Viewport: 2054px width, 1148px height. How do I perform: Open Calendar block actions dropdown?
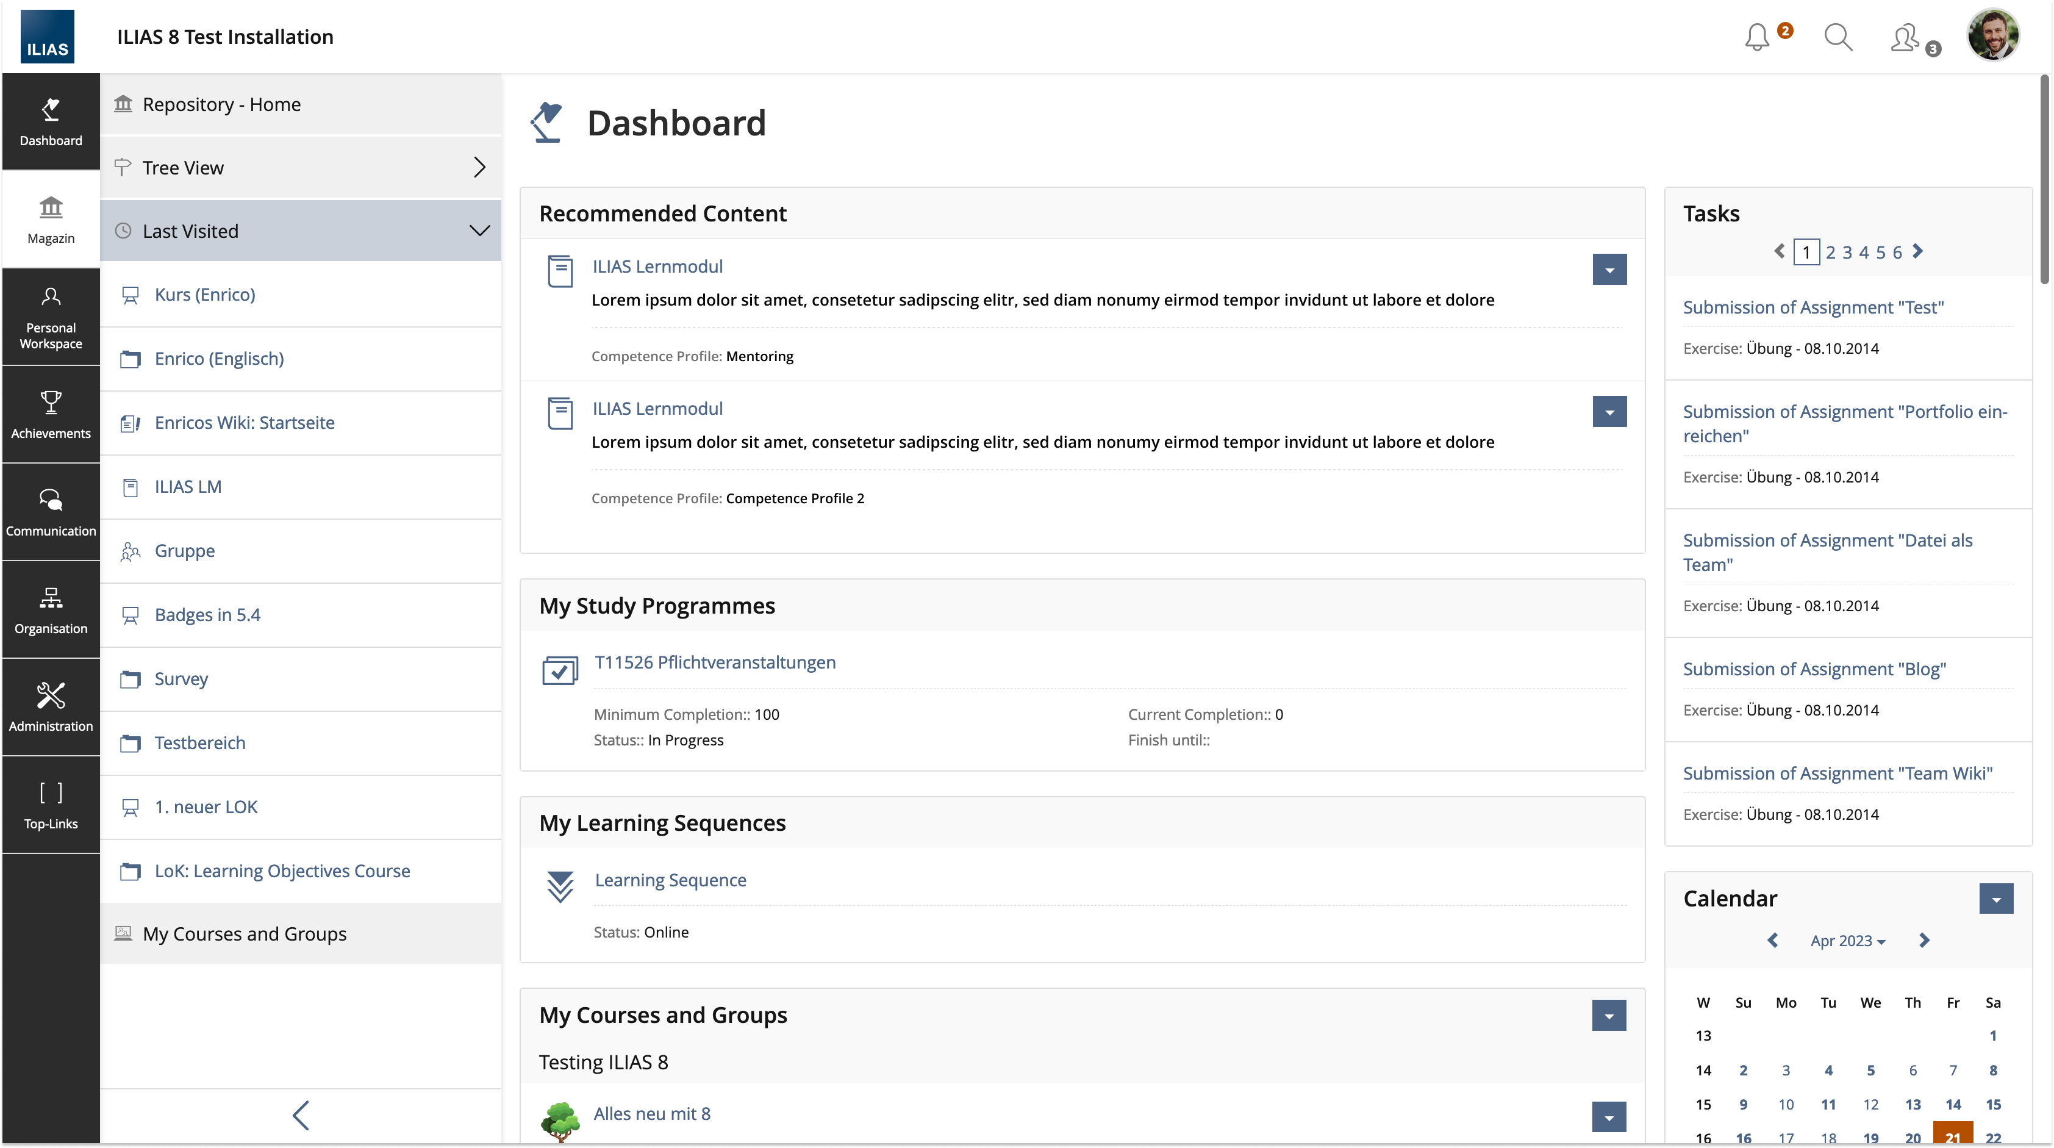[x=1996, y=899]
